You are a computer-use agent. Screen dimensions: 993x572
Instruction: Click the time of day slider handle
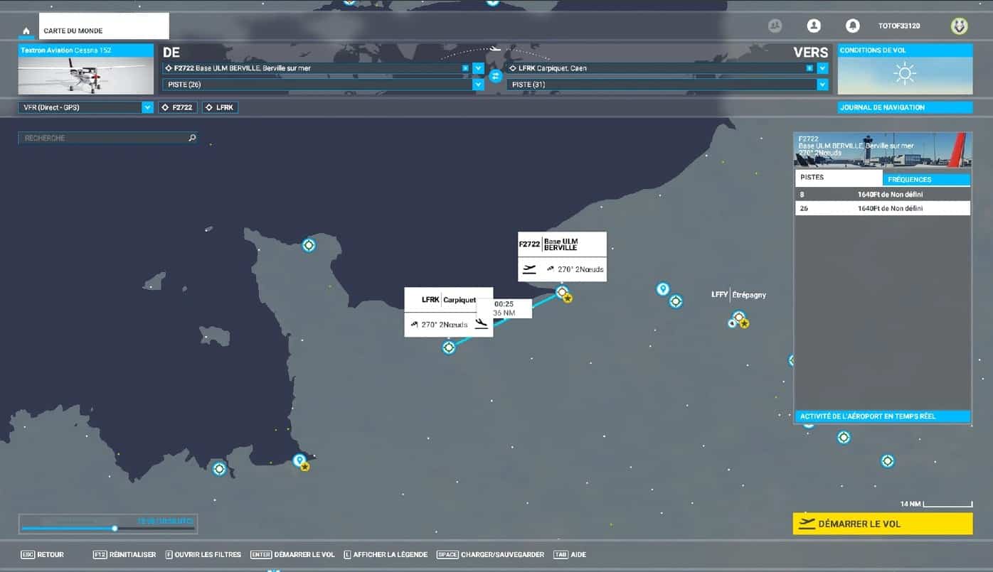point(115,528)
